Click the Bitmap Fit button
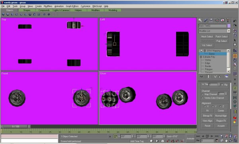The height and width of the screenshot is (144, 239). coord(207,116)
